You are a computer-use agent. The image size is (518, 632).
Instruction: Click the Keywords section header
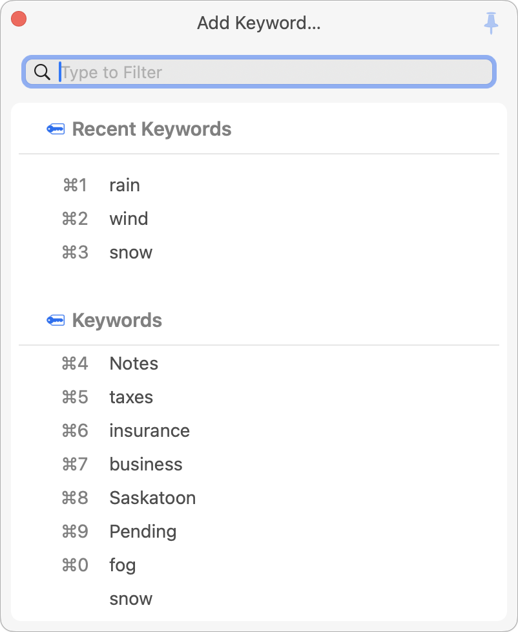[117, 321]
